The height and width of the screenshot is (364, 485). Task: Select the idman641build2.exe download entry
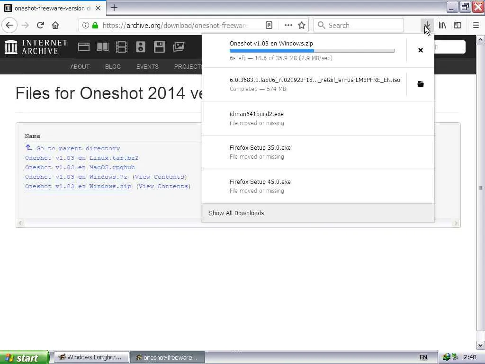(318, 118)
